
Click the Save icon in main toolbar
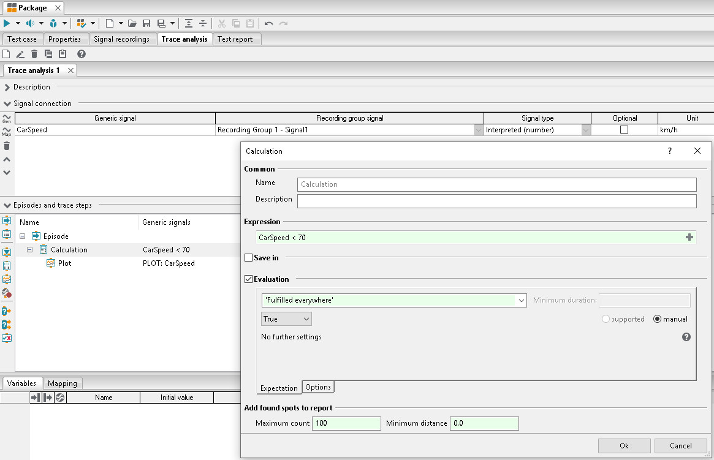point(146,23)
